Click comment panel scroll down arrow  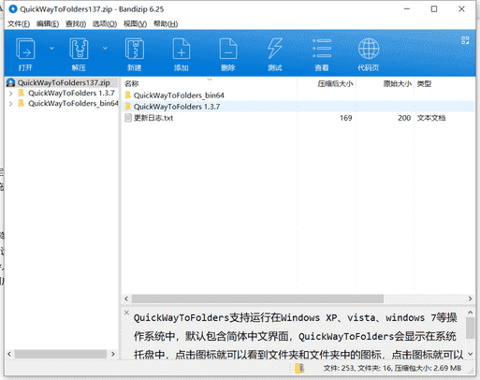pos(471,354)
